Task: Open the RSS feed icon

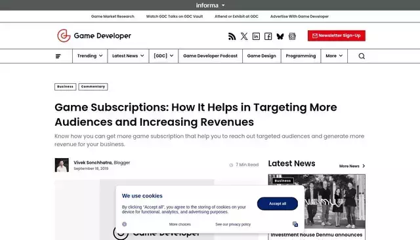Action: pos(232,36)
